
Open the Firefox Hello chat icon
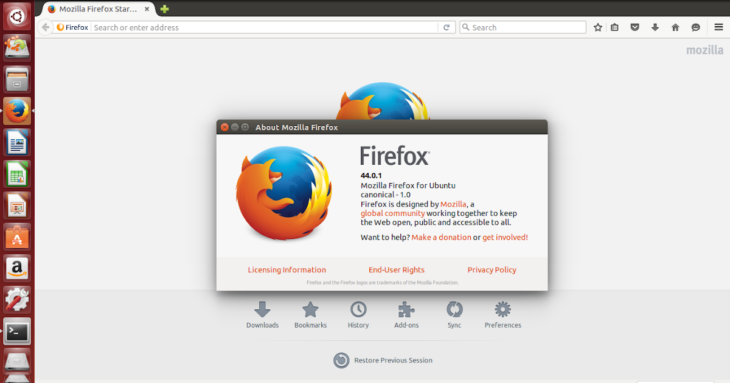coord(696,27)
